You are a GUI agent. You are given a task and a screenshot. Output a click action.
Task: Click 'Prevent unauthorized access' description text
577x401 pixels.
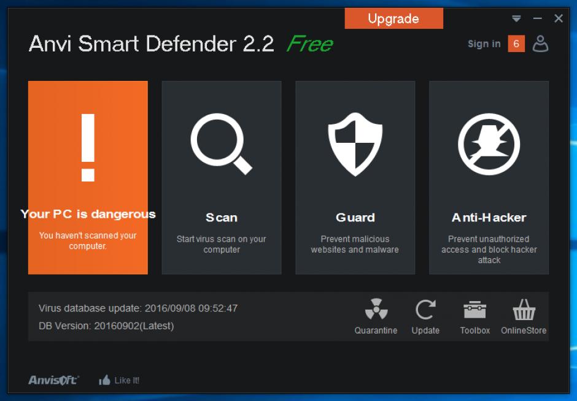(489, 249)
